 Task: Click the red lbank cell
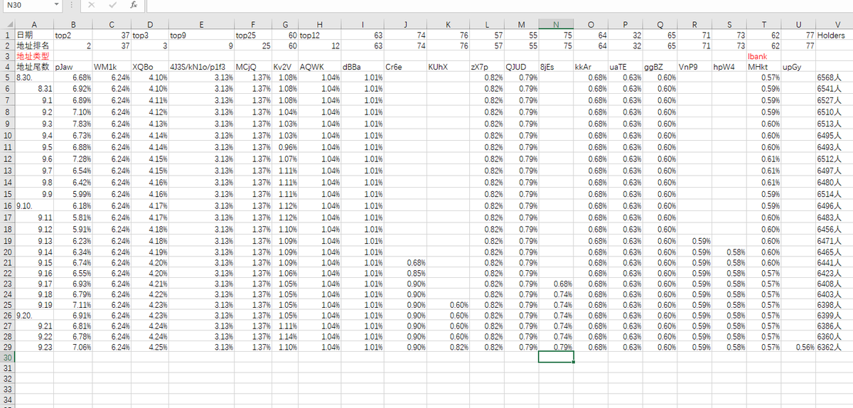click(x=763, y=55)
